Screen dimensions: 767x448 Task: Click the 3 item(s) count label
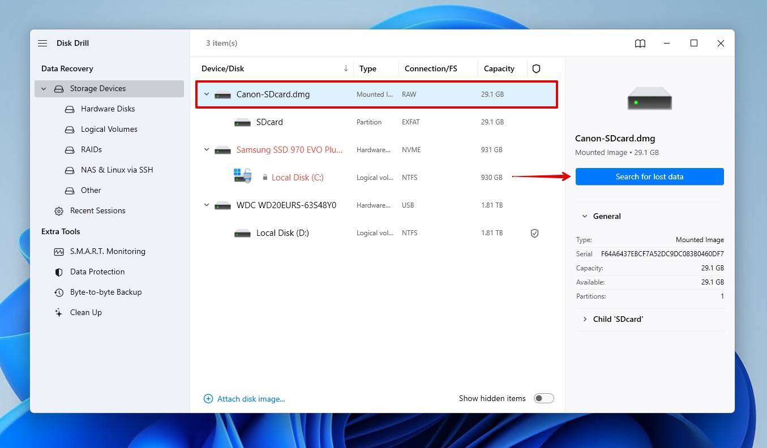point(221,43)
